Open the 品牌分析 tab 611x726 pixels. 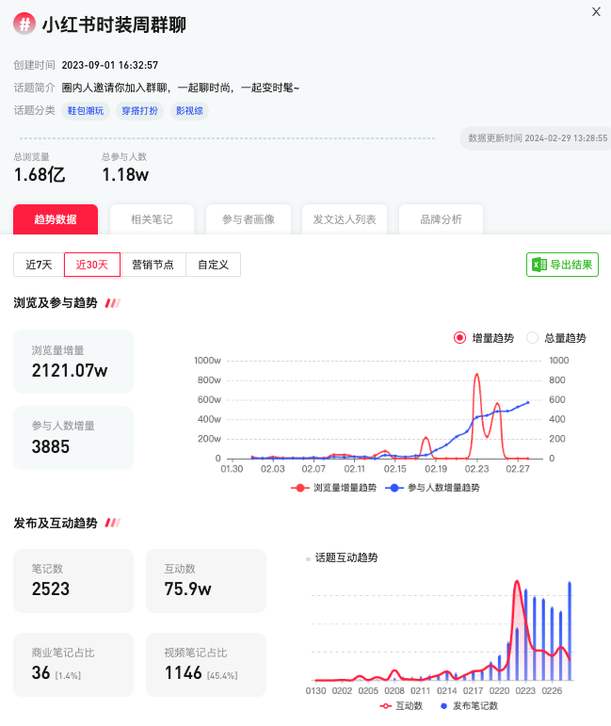(441, 219)
